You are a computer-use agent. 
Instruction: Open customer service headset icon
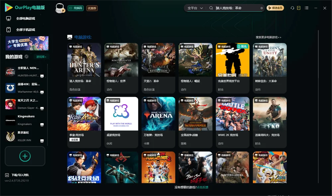click(x=292, y=8)
